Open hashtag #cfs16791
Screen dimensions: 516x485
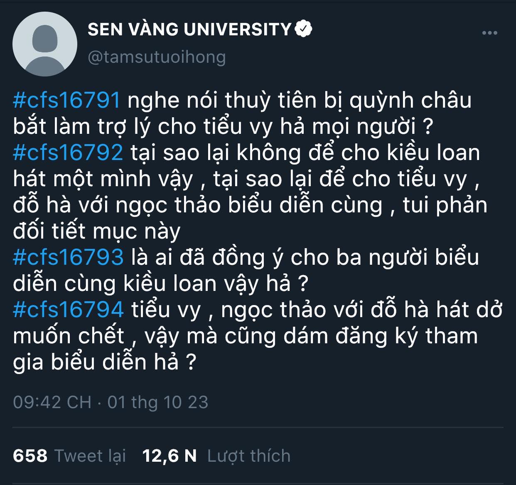click(67, 100)
